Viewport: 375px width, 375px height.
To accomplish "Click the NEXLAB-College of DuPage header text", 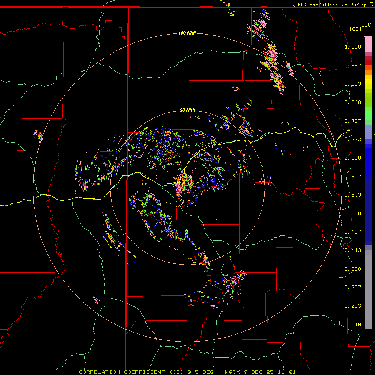I will tap(332, 5).
